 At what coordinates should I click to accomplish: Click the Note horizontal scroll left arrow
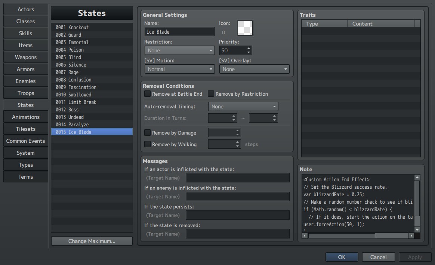coord(305,235)
